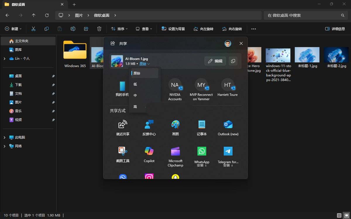Open Downloads (下载) in sidebar
The height and width of the screenshot is (219, 351).
tap(28, 85)
